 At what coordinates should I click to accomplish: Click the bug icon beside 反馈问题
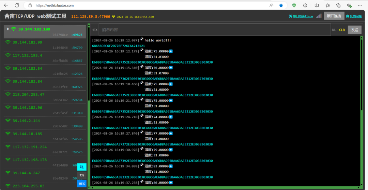click(x=348, y=16)
